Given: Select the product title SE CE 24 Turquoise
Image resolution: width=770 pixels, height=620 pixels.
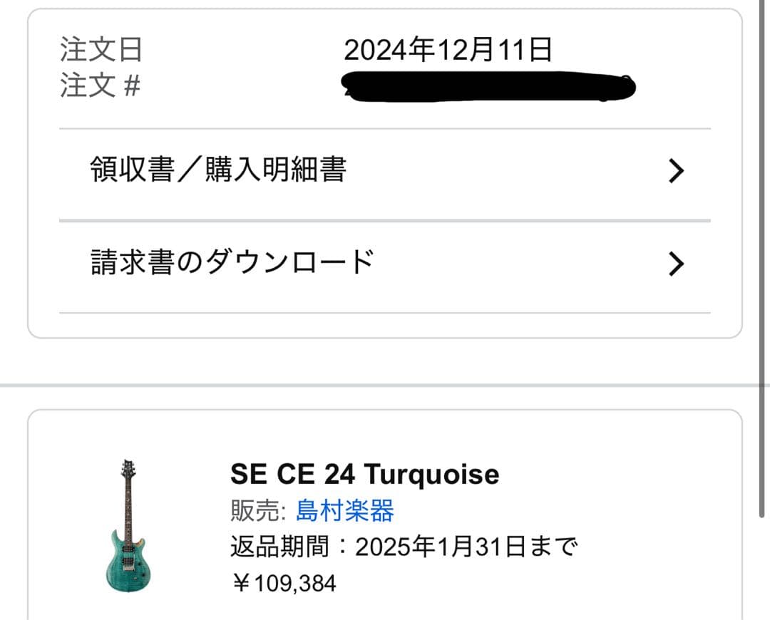Looking at the screenshot, I should tap(365, 474).
